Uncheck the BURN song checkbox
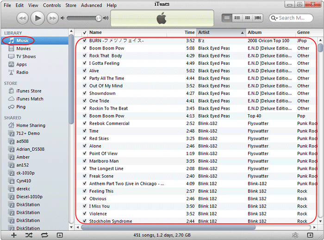The image size is (324, 240). pyautogui.click(x=85, y=40)
